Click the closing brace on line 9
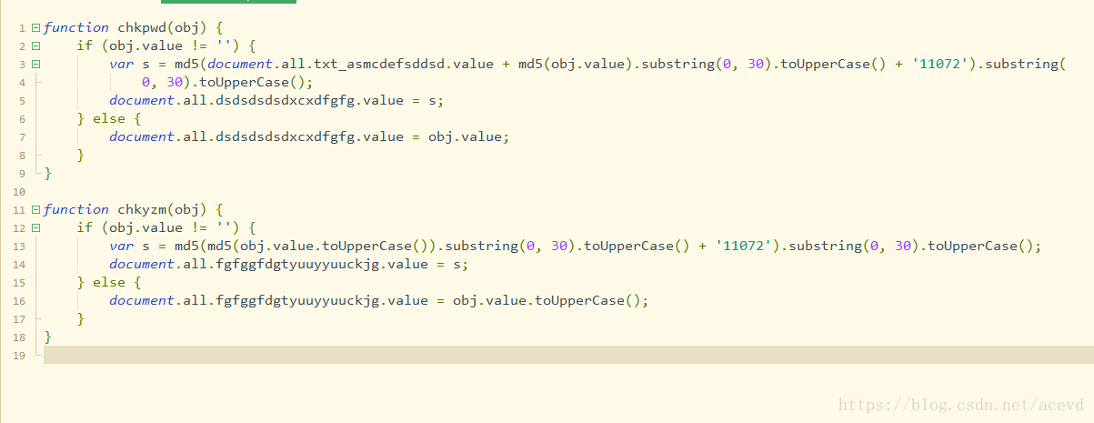1094x423 pixels. [x=48, y=174]
